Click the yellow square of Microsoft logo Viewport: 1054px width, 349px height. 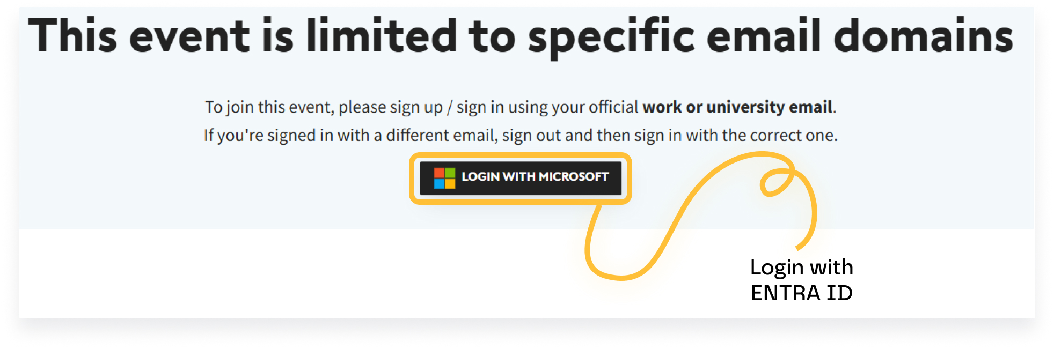(x=450, y=184)
